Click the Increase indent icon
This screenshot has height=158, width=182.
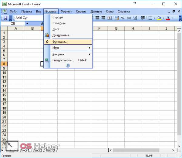143,18
